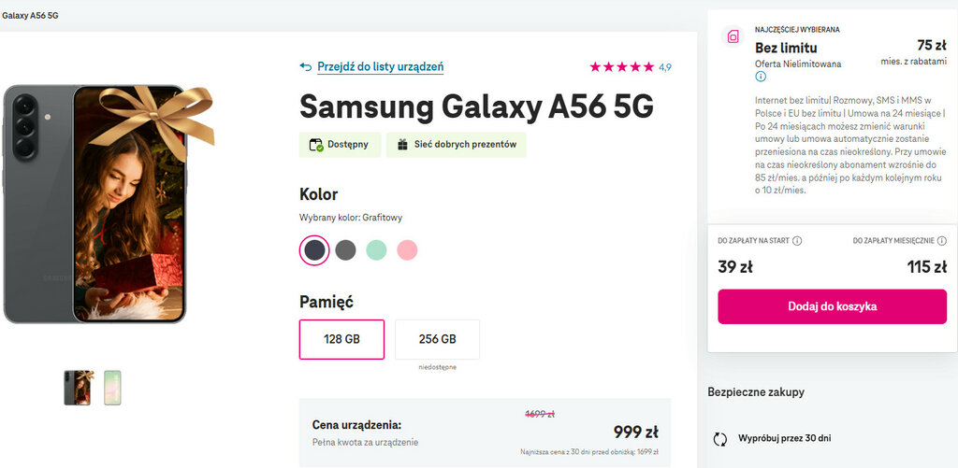Pick the pink color swatch
Viewport: 958px width, 468px height.
pyautogui.click(x=406, y=250)
